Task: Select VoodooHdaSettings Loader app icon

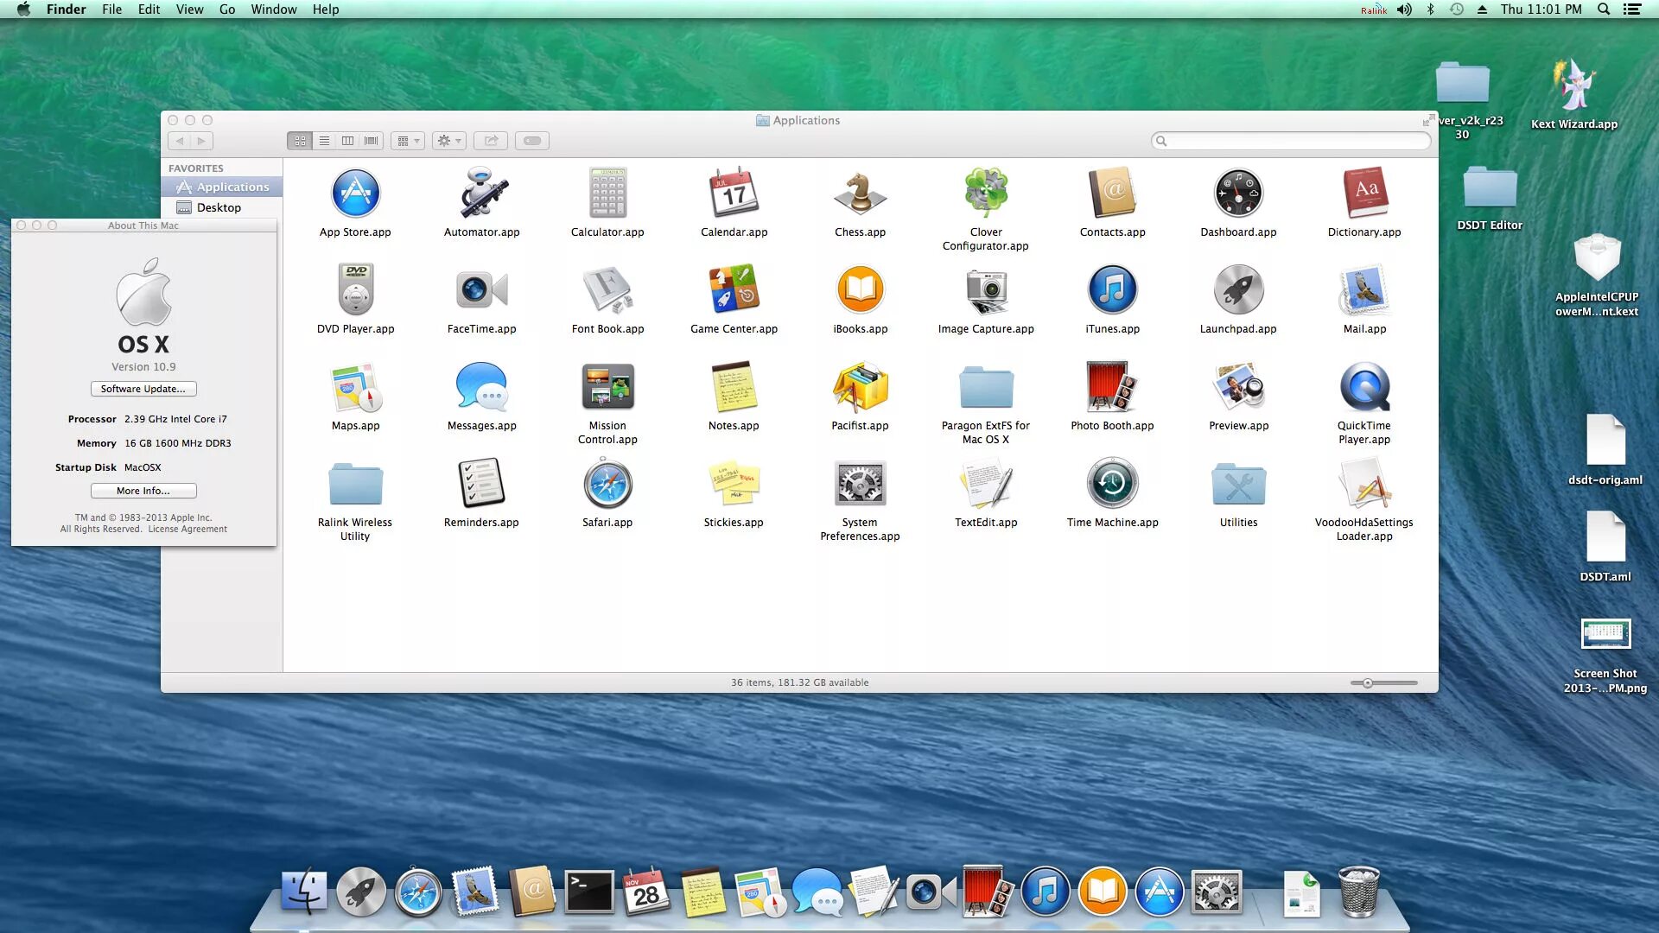Action: (1364, 483)
